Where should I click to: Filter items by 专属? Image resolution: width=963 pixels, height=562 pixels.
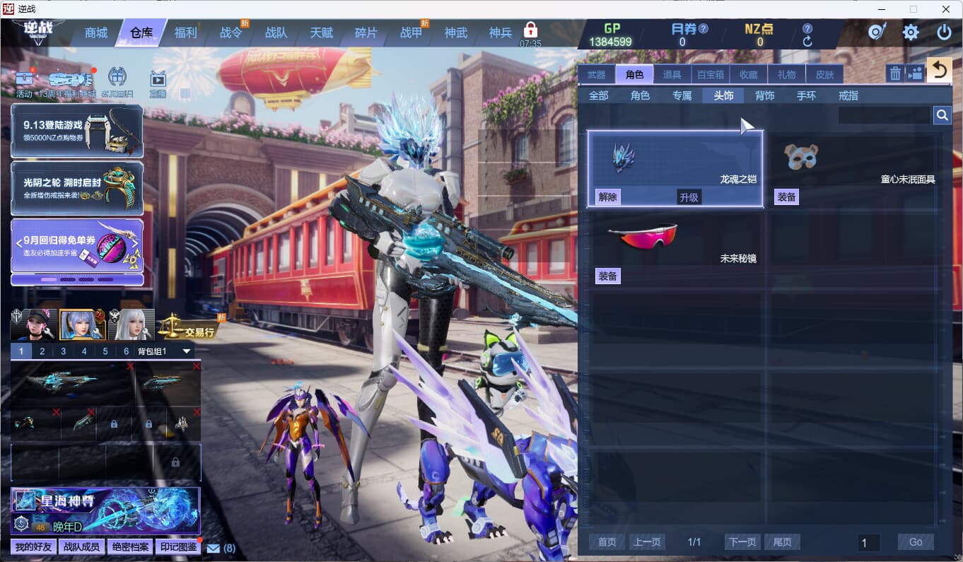tap(682, 95)
